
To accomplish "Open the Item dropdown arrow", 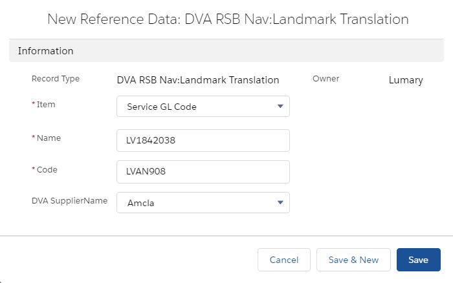I will point(280,106).
